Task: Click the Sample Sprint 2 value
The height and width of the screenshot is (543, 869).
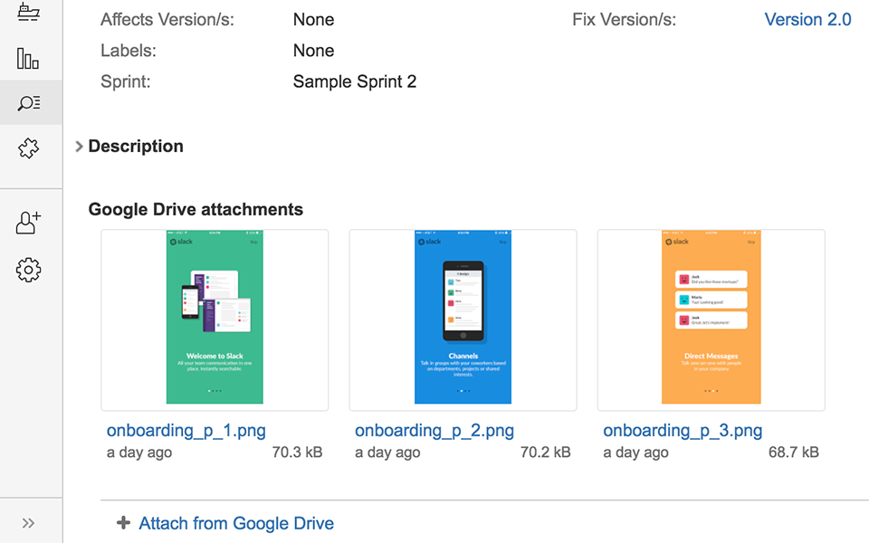Action: pyautogui.click(x=354, y=81)
